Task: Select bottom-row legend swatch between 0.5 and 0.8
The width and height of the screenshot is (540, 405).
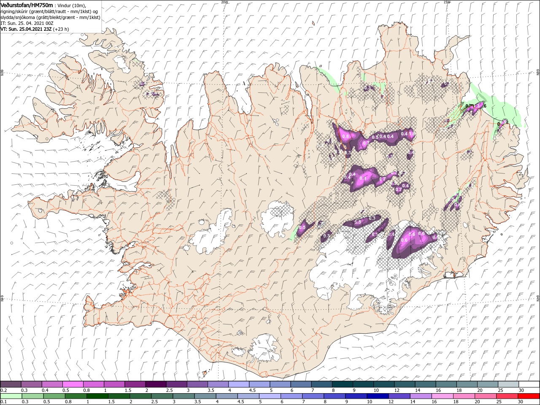Action: pos(54,396)
